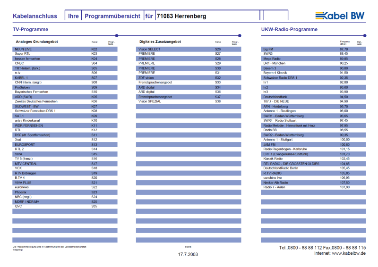This screenshot has width=378, height=267.
Task: Select the CNBC channel row
Action: click(x=65, y=63)
